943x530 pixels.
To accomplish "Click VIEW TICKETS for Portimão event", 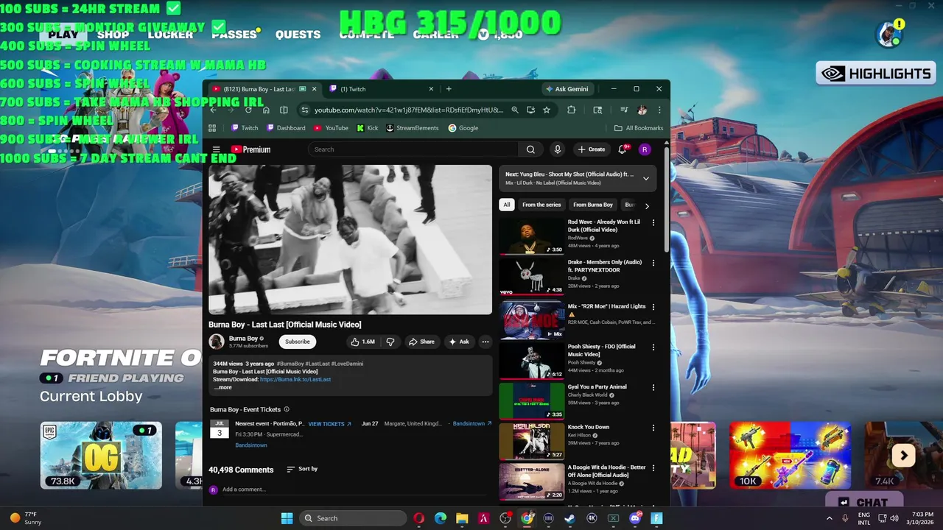I will point(329,424).
